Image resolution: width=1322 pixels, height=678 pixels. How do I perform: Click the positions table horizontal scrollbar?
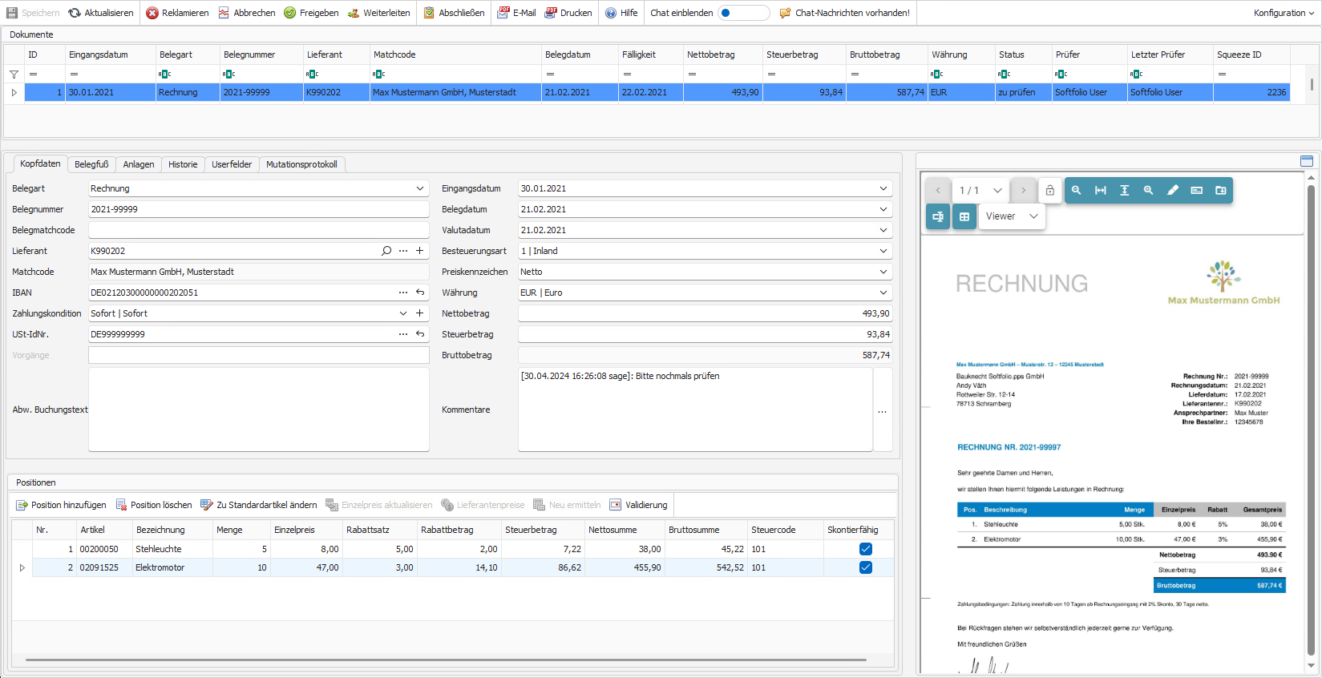[x=446, y=660]
